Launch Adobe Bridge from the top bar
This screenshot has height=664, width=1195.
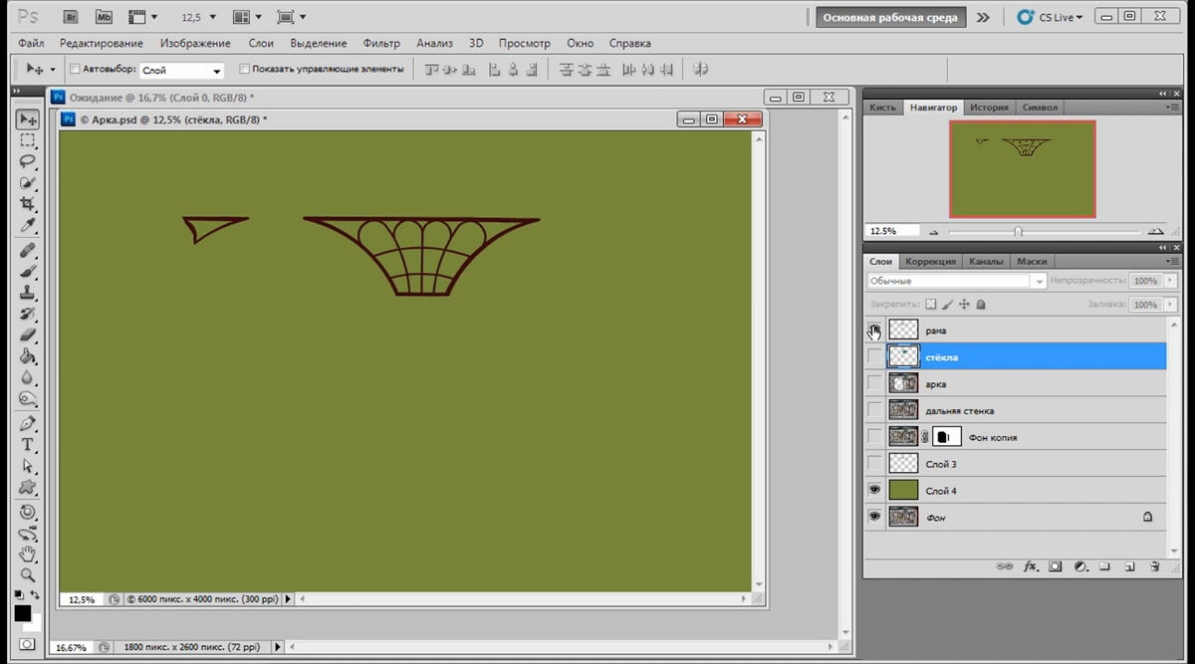click(70, 17)
